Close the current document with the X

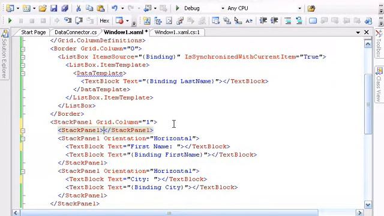click(367, 32)
